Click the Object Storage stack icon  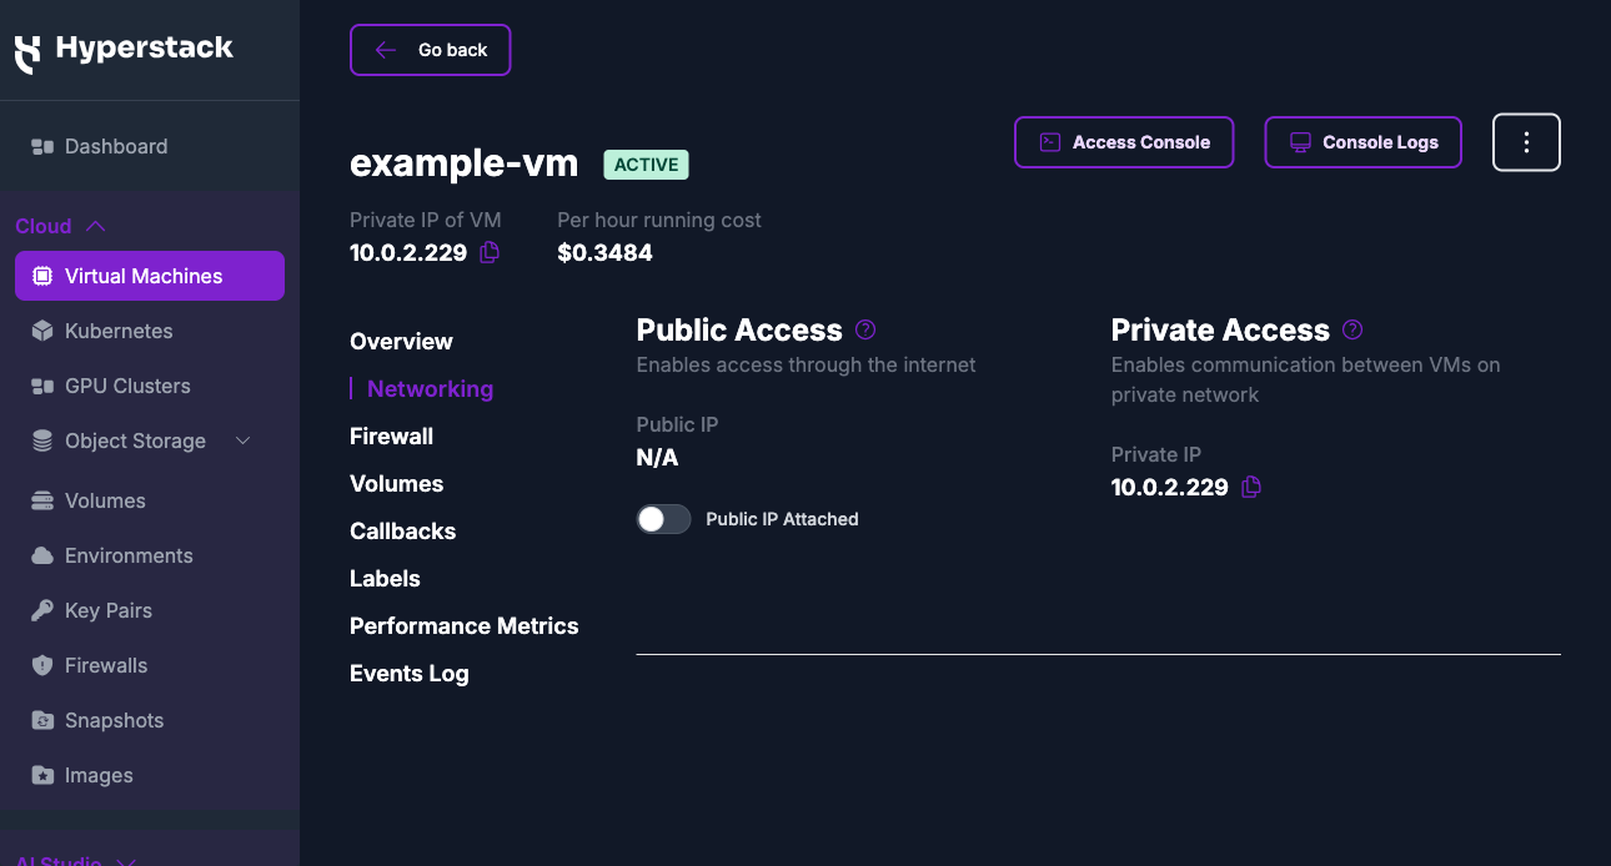pyautogui.click(x=43, y=441)
